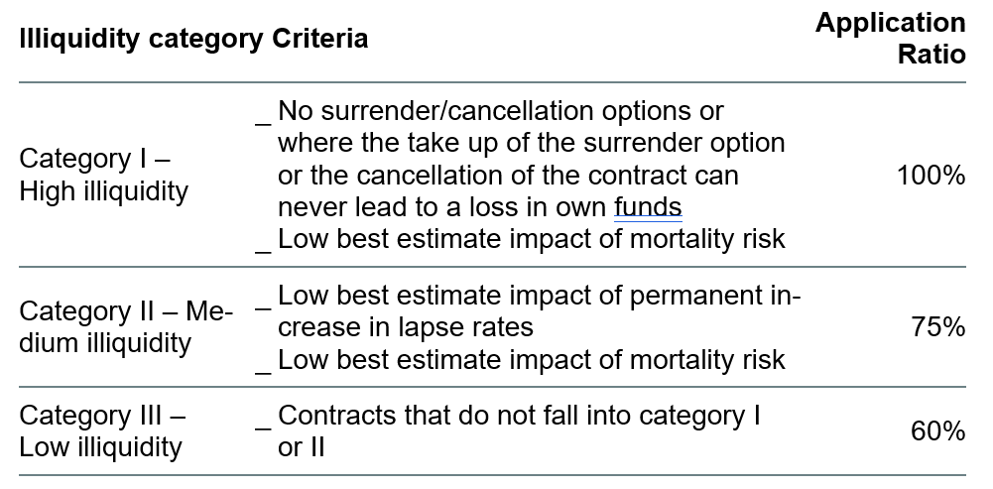The width and height of the screenshot is (993, 489).
Task: Click "No surrender/cancellation options or" line
Action: (x=500, y=110)
